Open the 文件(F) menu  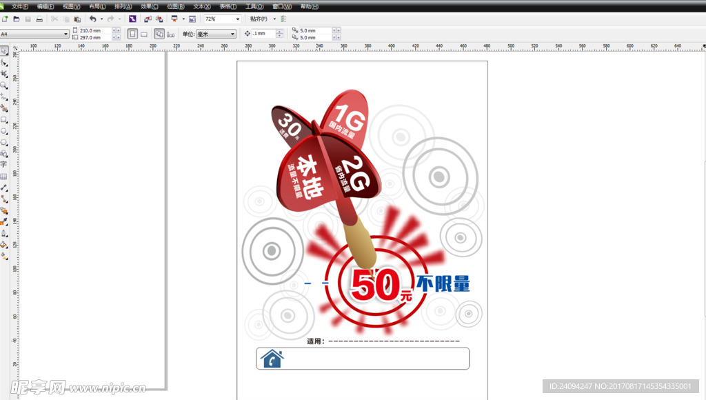(x=19, y=6)
